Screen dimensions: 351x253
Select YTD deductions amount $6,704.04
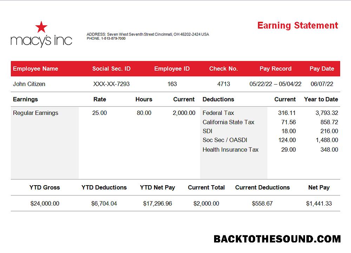tap(104, 204)
